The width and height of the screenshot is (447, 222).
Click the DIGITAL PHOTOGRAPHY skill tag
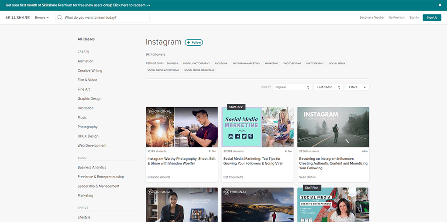click(x=196, y=64)
